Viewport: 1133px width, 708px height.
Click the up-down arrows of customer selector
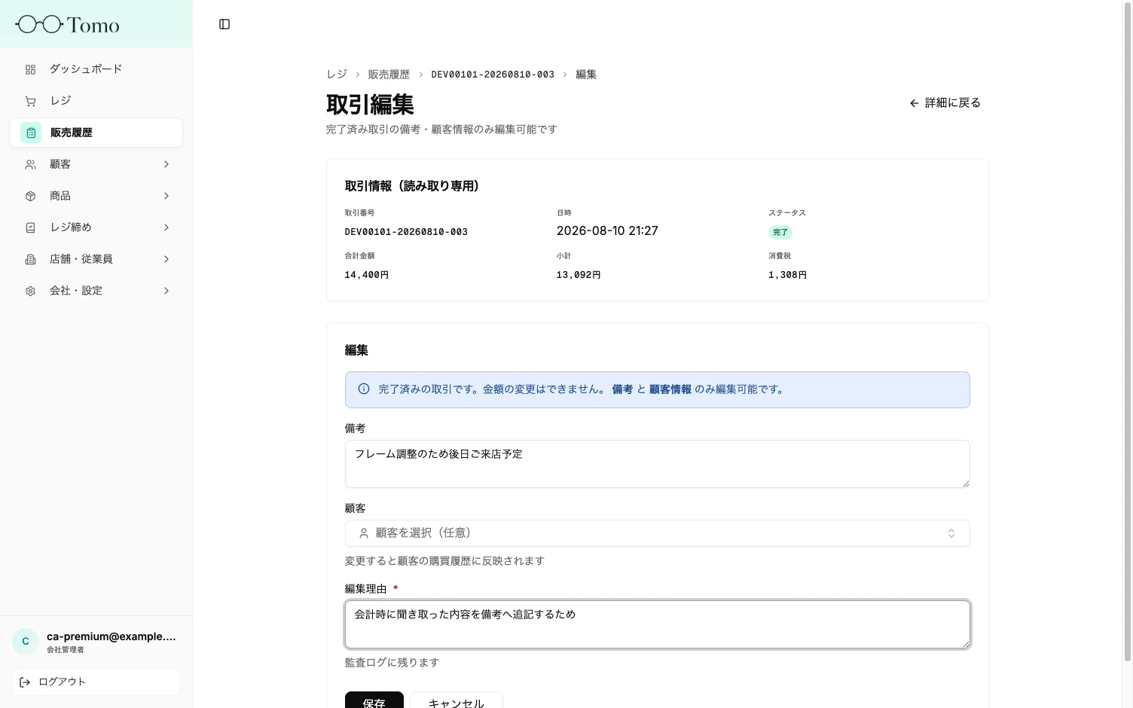[951, 533]
